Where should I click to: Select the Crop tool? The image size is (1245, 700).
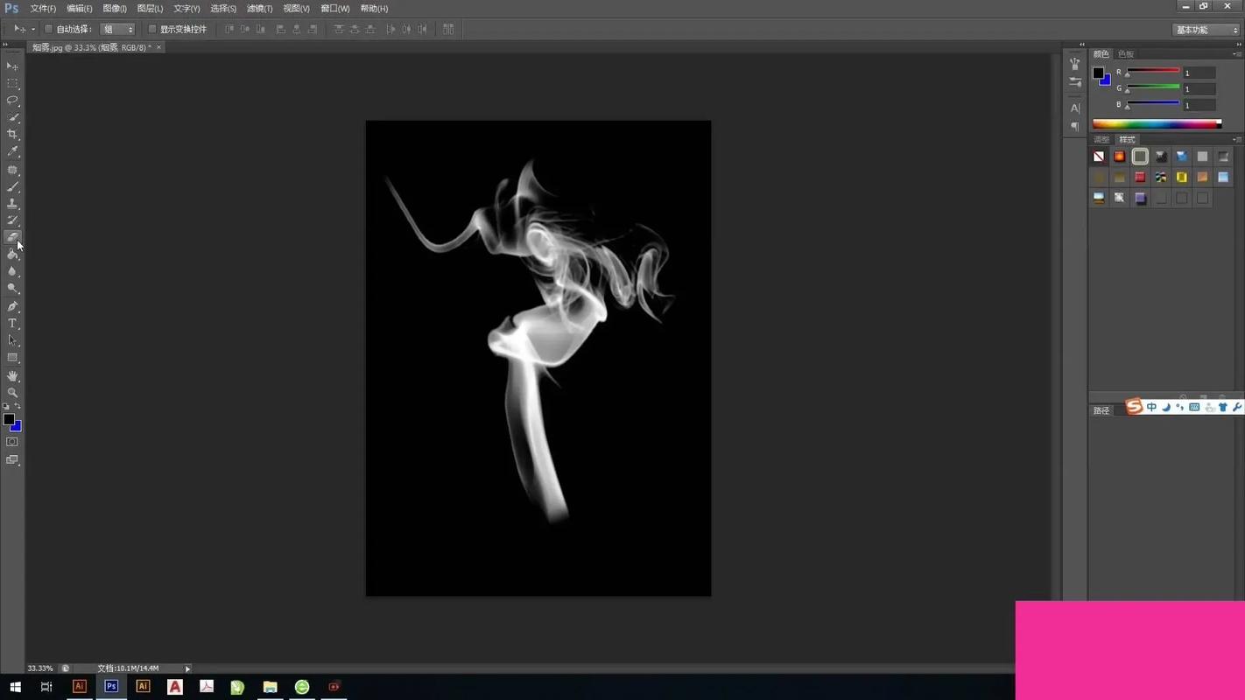click(12, 135)
